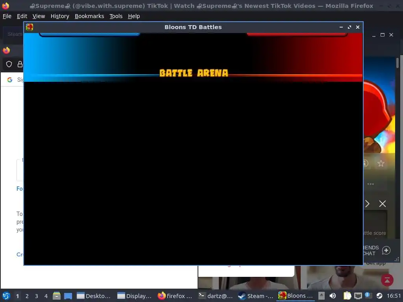403x302 pixels.
Task: Click the Steam tray icon
Action: (379, 296)
